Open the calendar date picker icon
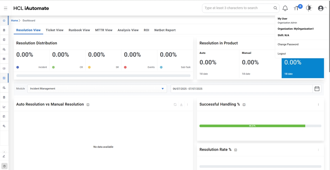330x170 pixels. pos(317,89)
